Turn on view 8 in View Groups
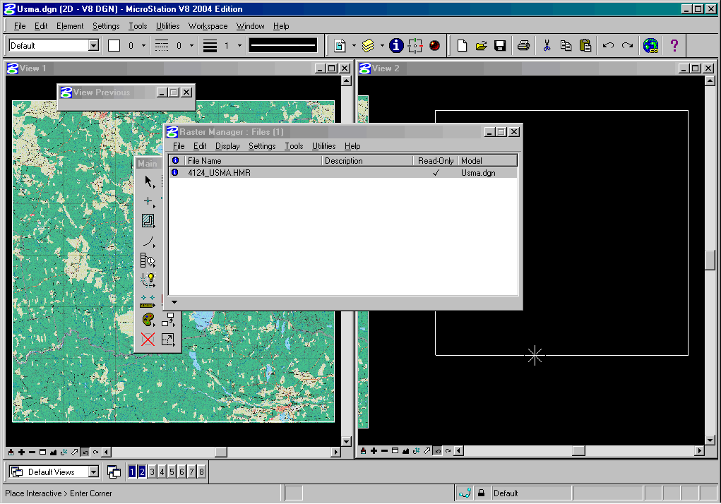 [201, 472]
